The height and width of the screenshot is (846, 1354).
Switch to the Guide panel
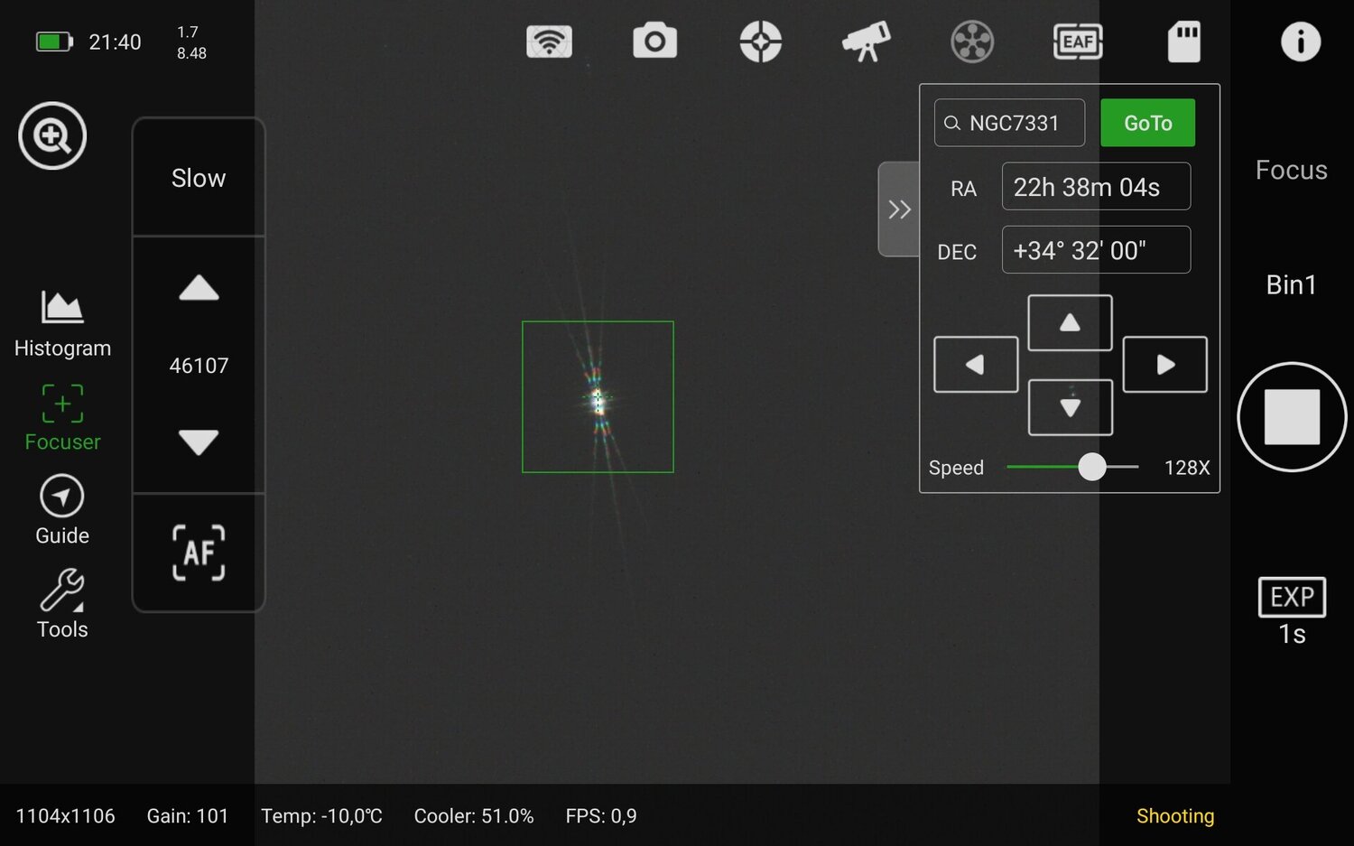point(61,510)
